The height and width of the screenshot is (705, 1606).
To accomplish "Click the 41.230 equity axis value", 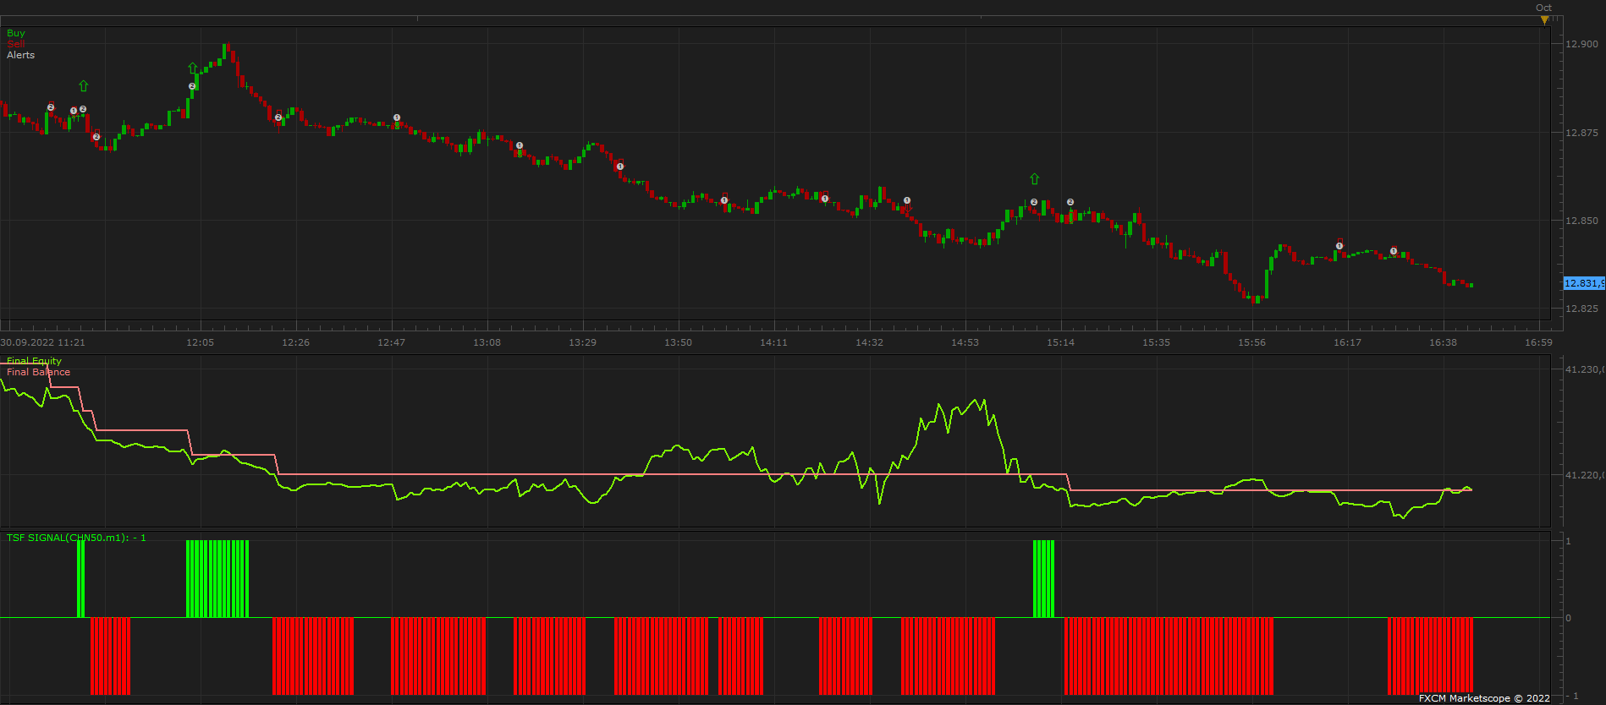I will [x=1584, y=369].
